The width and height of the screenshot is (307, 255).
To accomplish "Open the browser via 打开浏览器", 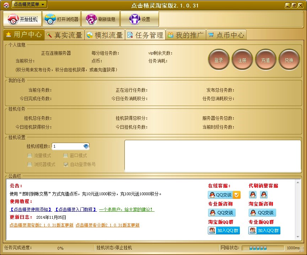I will [x=61, y=19].
